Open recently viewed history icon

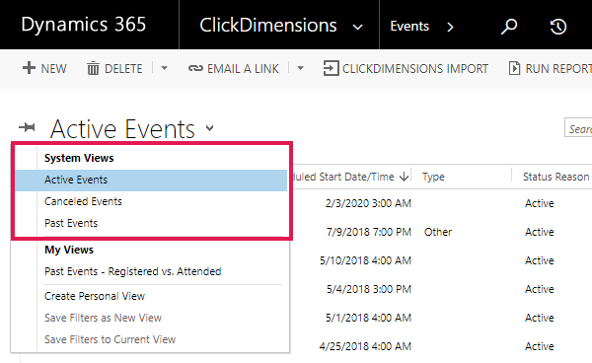click(x=558, y=27)
